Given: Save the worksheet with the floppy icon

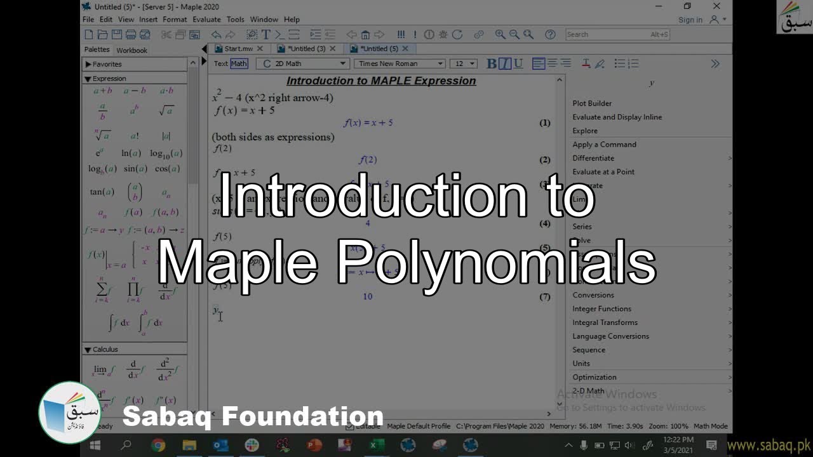Looking at the screenshot, I should (x=117, y=34).
